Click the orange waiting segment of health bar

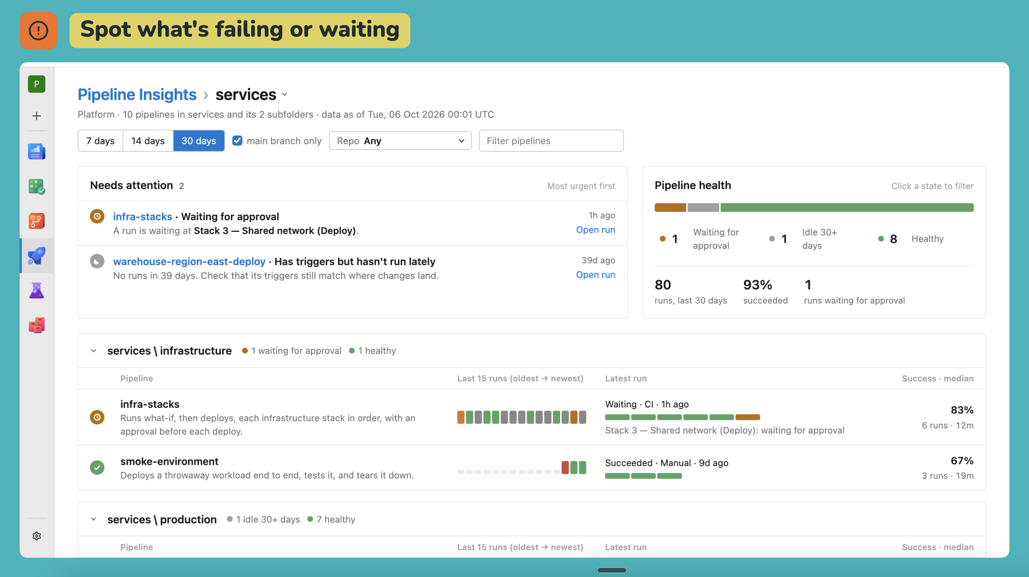point(670,207)
